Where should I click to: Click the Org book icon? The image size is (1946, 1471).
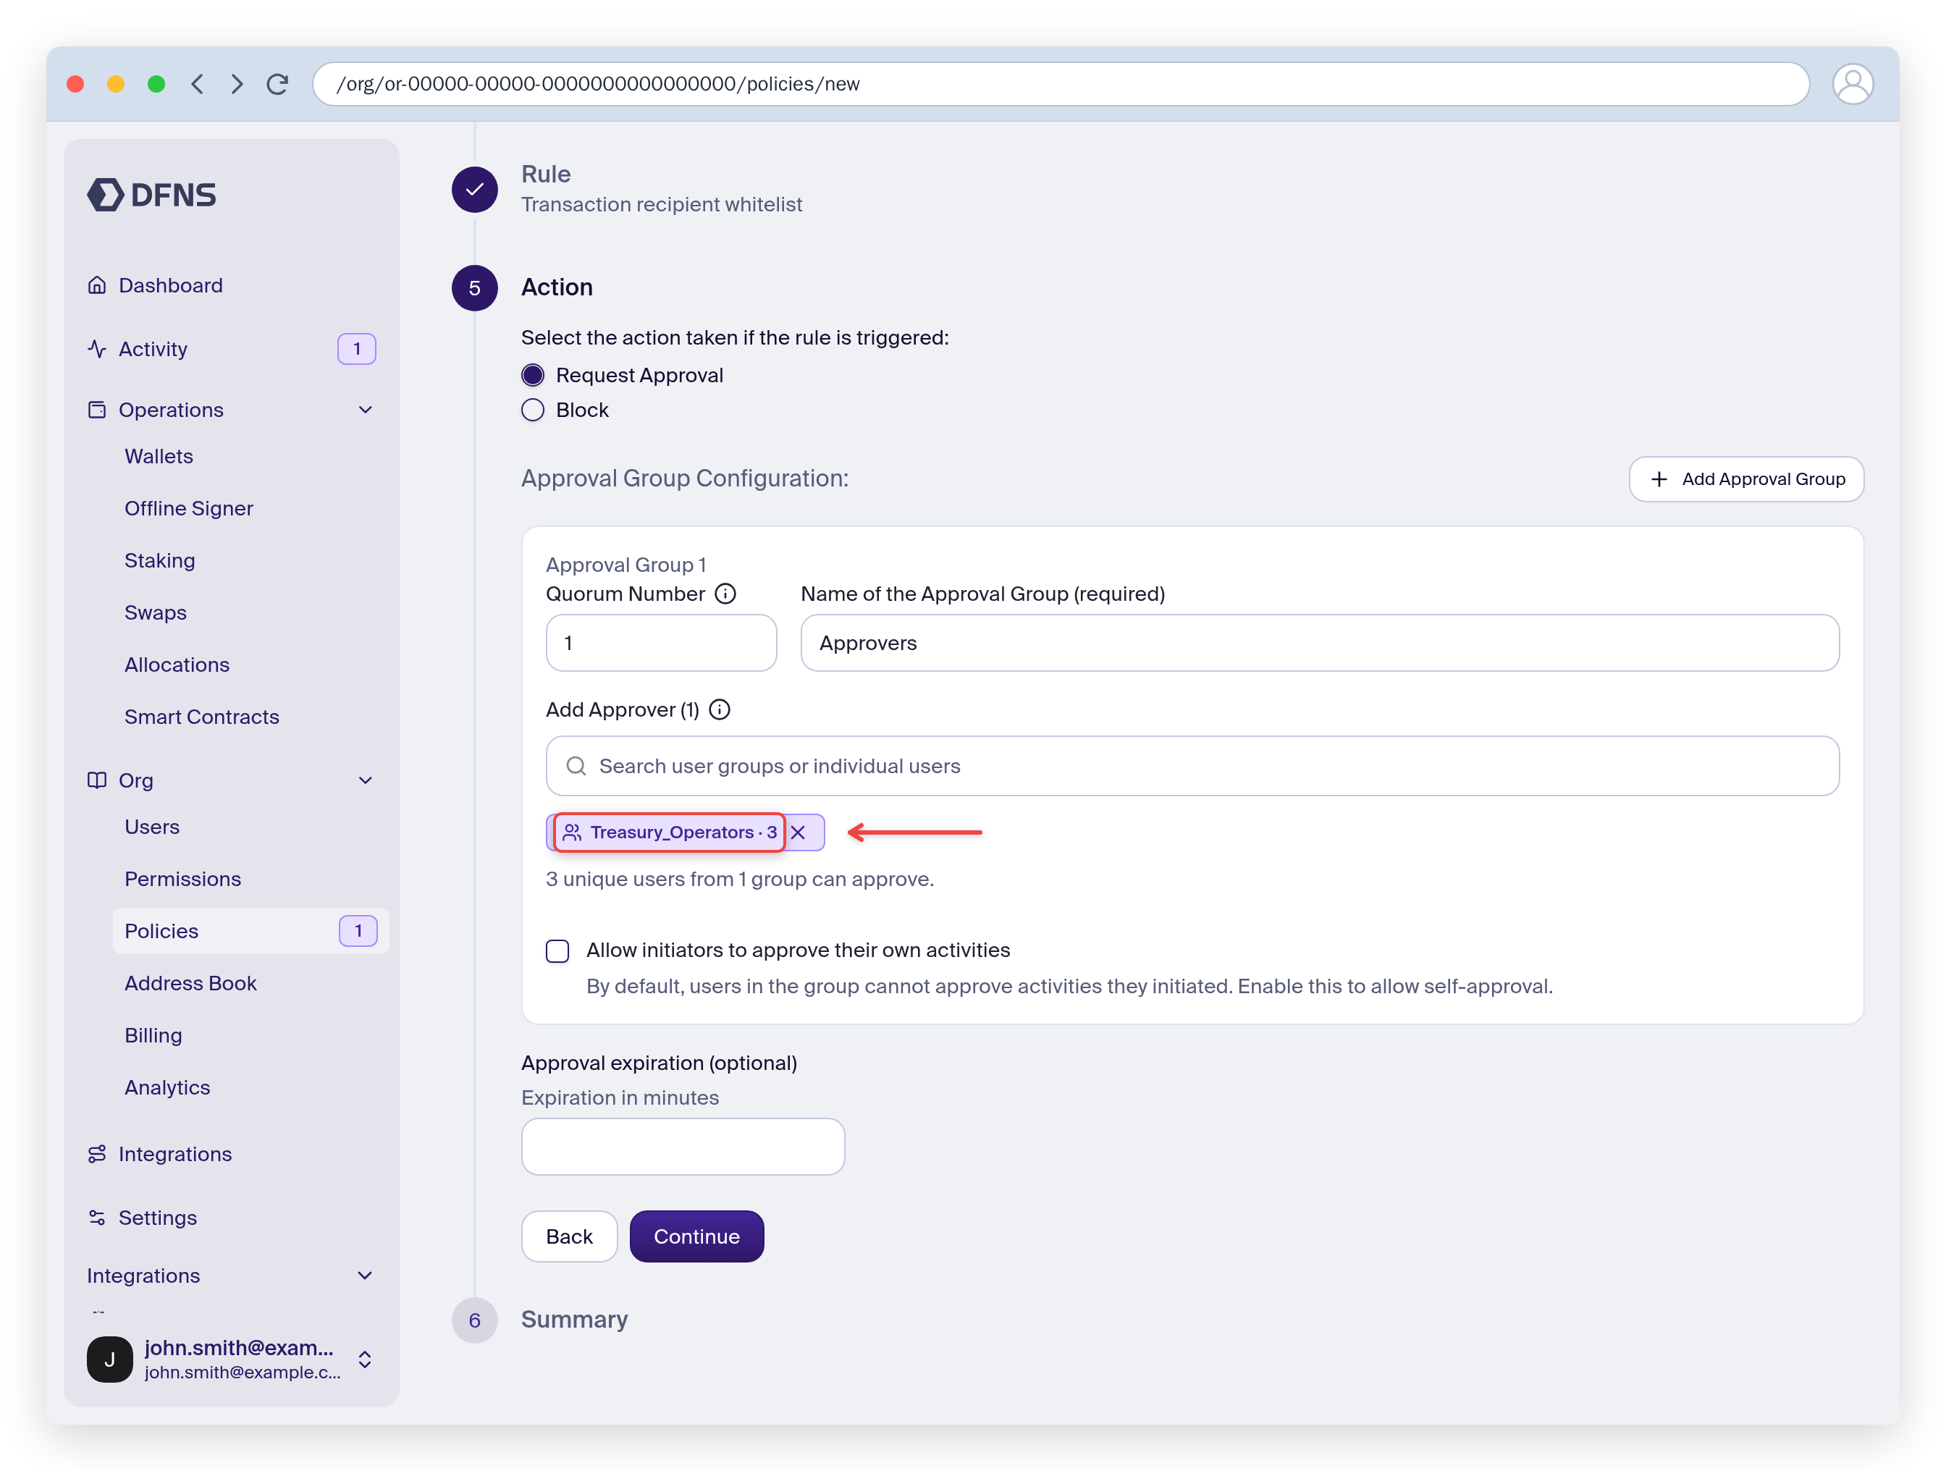tap(97, 780)
